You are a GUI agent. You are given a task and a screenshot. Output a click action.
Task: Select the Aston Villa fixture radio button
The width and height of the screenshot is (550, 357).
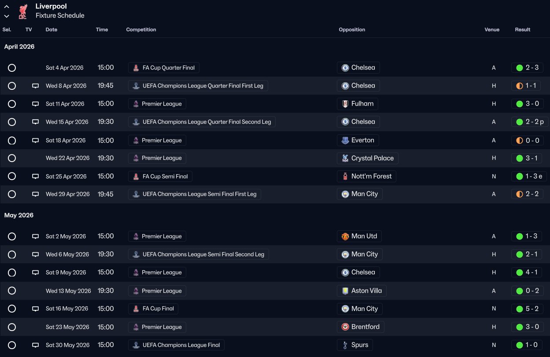[x=12, y=291]
